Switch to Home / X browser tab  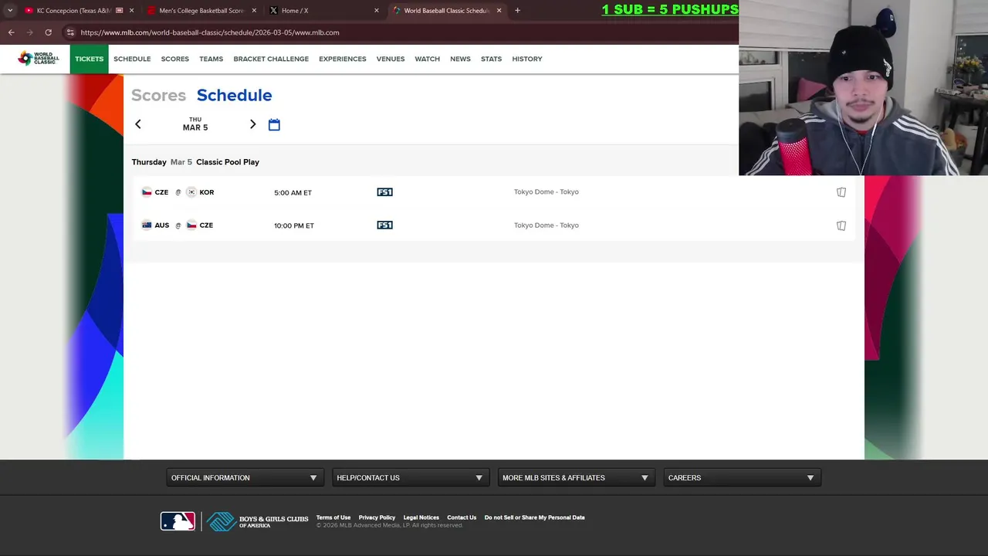324,11
